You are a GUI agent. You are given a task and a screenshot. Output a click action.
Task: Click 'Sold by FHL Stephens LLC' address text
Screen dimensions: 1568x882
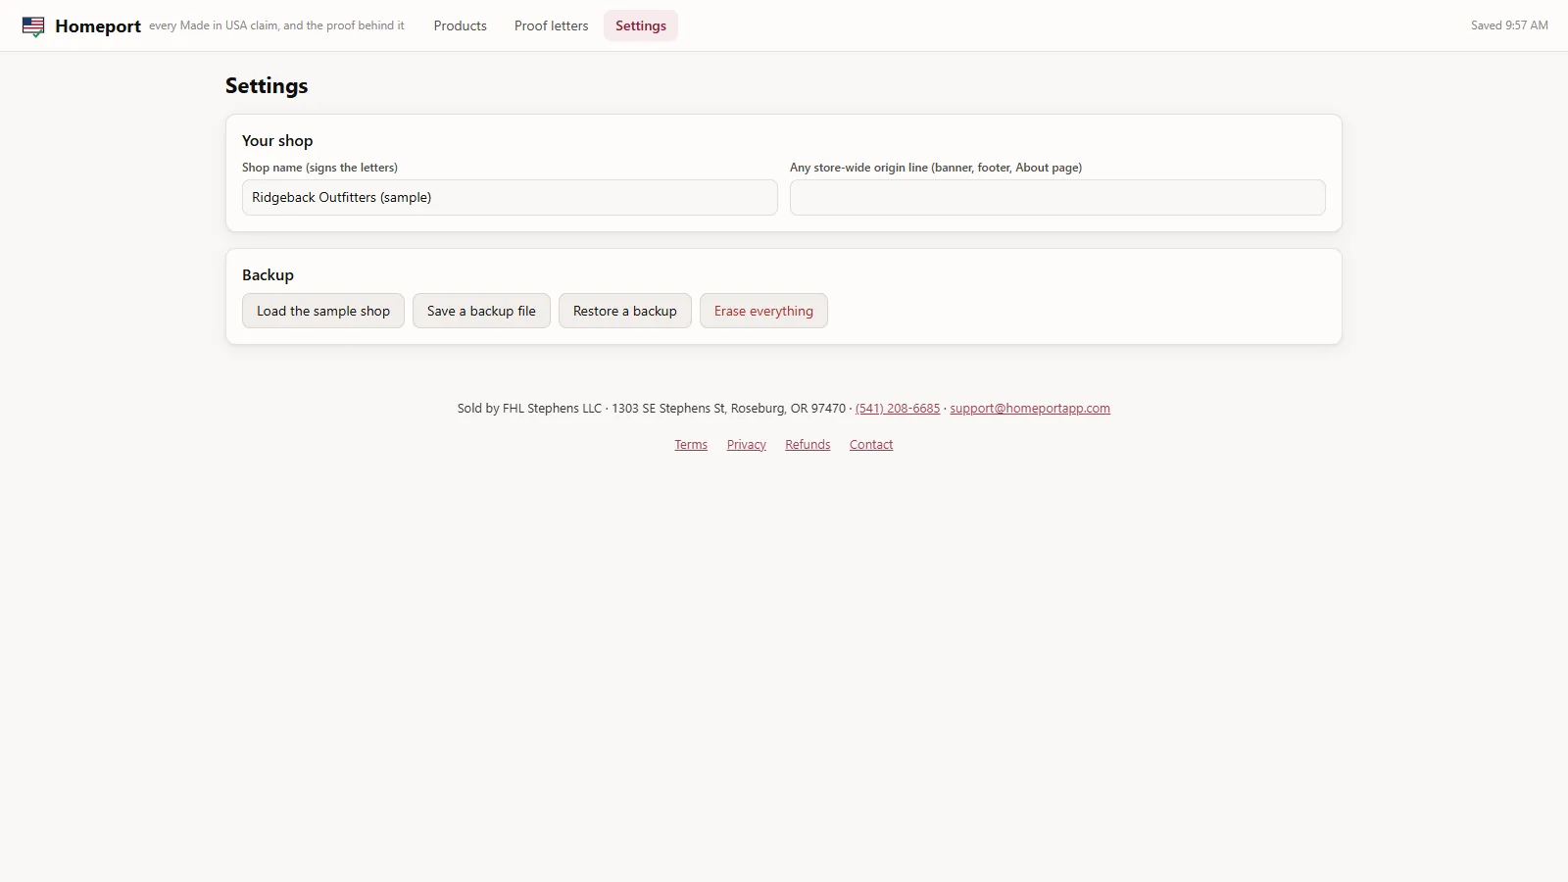coord(651,409)
